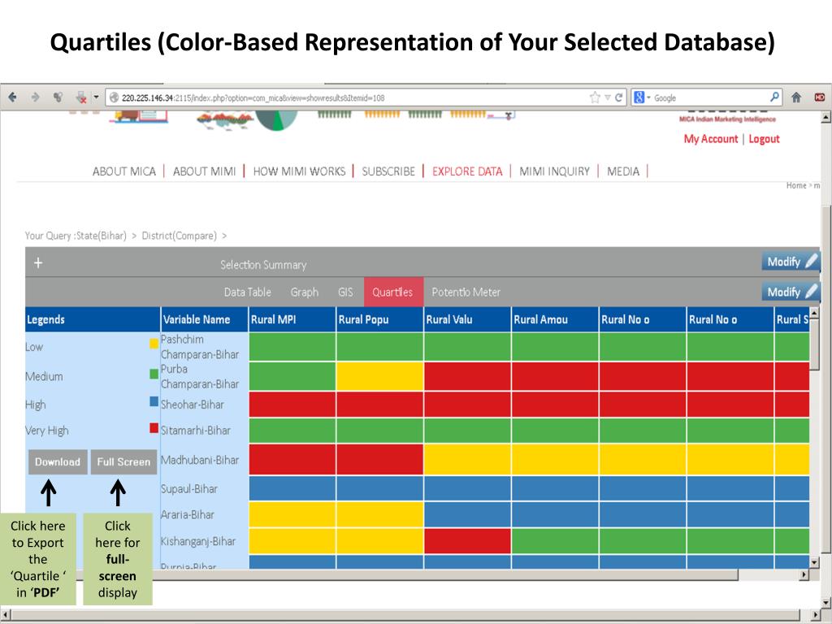This screenshot has width=832, height=624.
Task: Switch to the Data Table tab
Action: [x=247, y=292]
